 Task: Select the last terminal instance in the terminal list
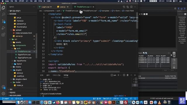pos(135,85)
